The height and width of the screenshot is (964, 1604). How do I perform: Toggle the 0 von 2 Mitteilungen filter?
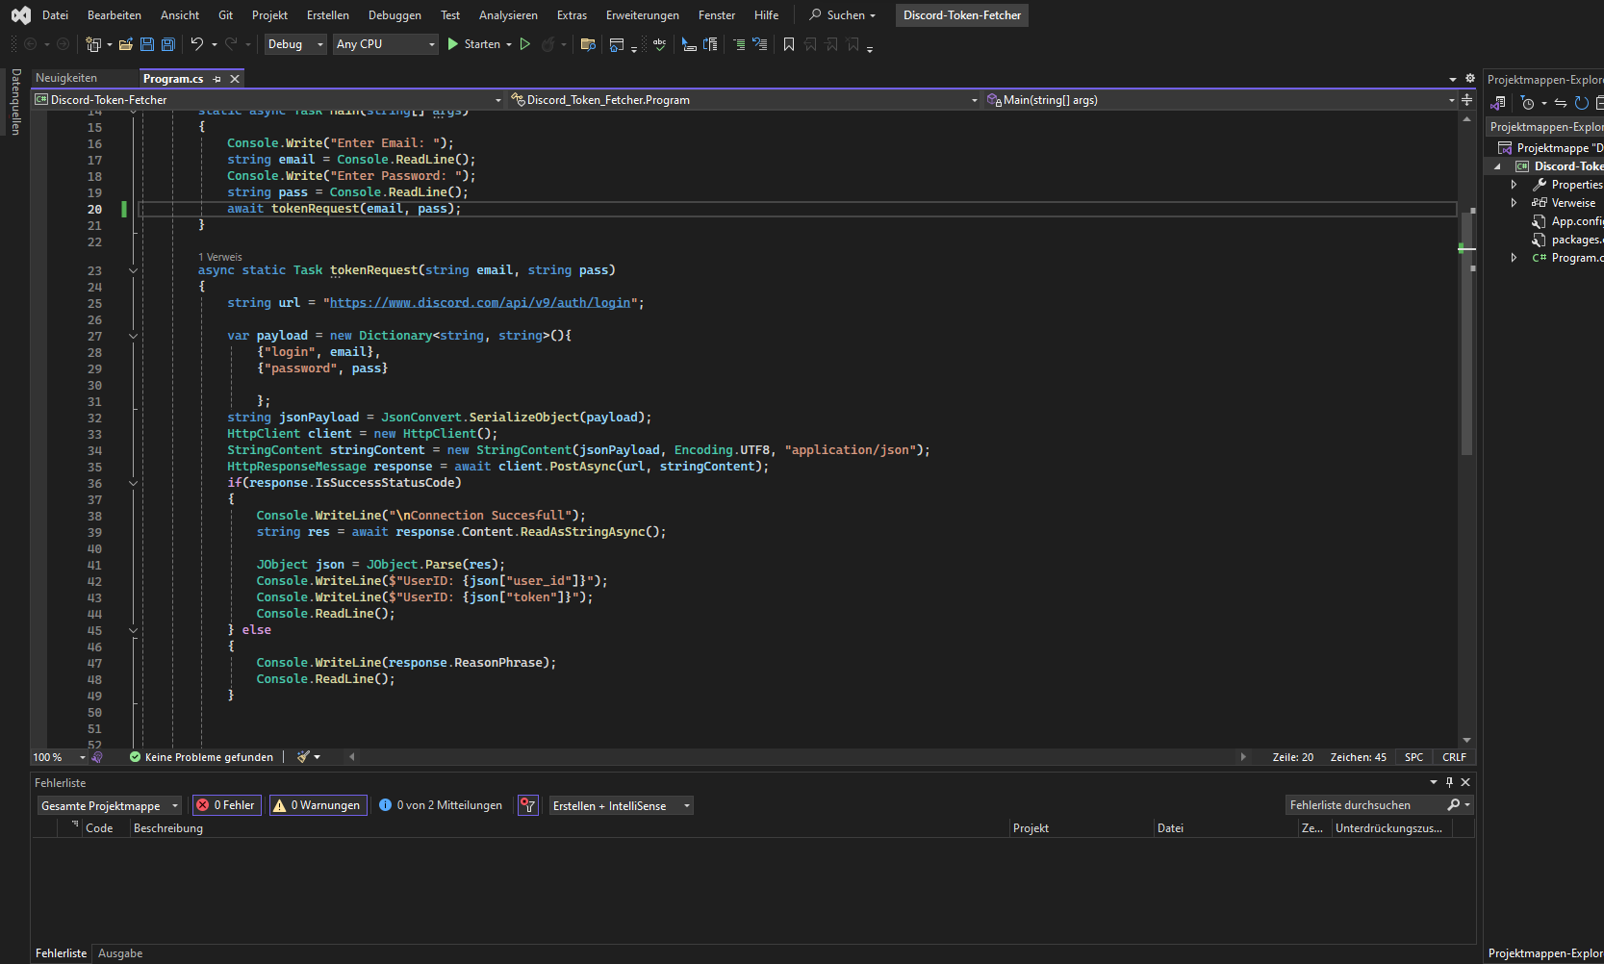coord(441,805)
